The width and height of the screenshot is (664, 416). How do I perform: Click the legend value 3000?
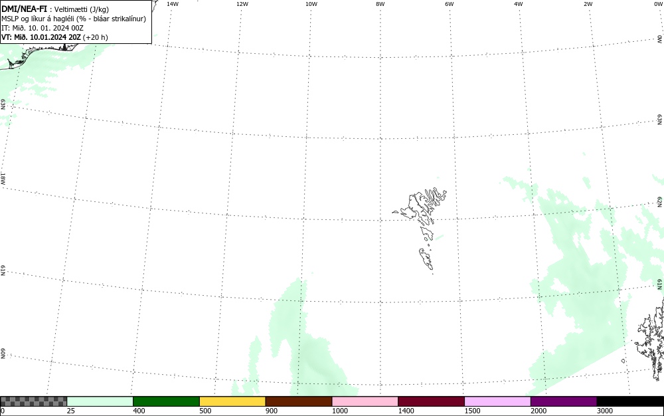pyautogui.click(x=605, y=411)
